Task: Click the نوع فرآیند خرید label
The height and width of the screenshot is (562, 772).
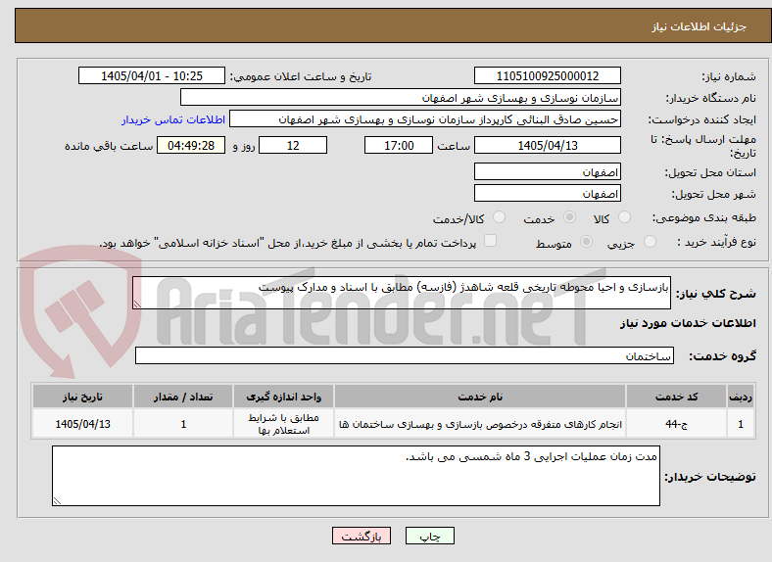Action: 716,242
